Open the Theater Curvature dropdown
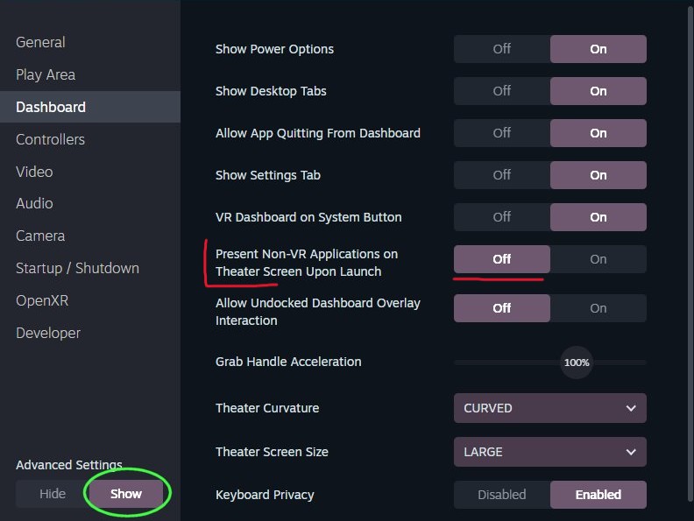The height and width of the screenshot is (521, 694). tap(550, 408)
